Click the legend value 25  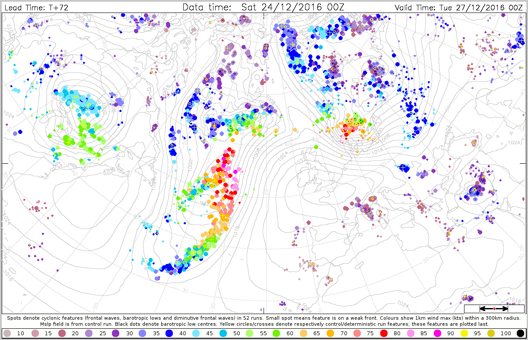tap(102, 334)
